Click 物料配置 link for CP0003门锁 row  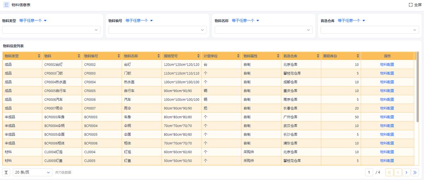(x=387, y=73)
